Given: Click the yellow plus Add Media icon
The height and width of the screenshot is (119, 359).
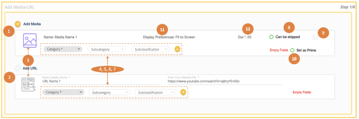Looking at the screenshot, I should pyautogui.click(x=18, y=24).
